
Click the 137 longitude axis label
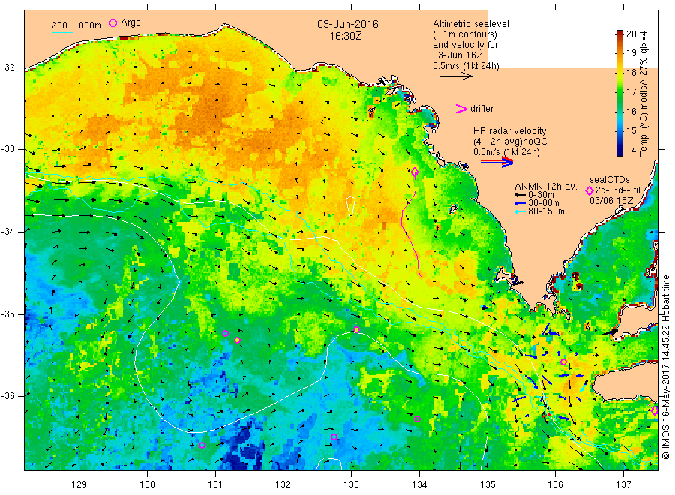tap(623, 485)
